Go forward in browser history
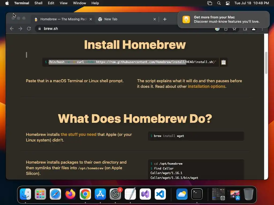This screenshot has width=274, height=205. click(20, 29)
